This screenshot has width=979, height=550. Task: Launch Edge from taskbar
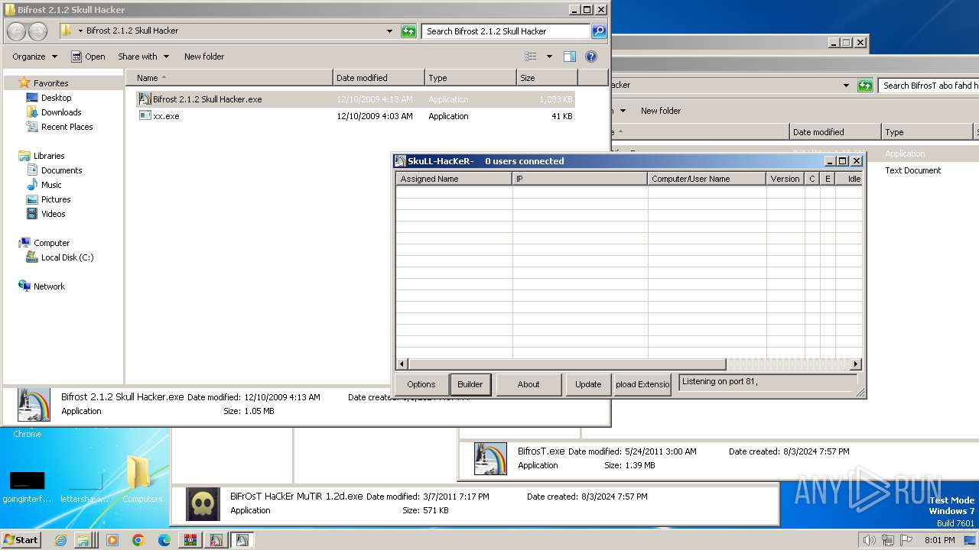tap(164, 540)
